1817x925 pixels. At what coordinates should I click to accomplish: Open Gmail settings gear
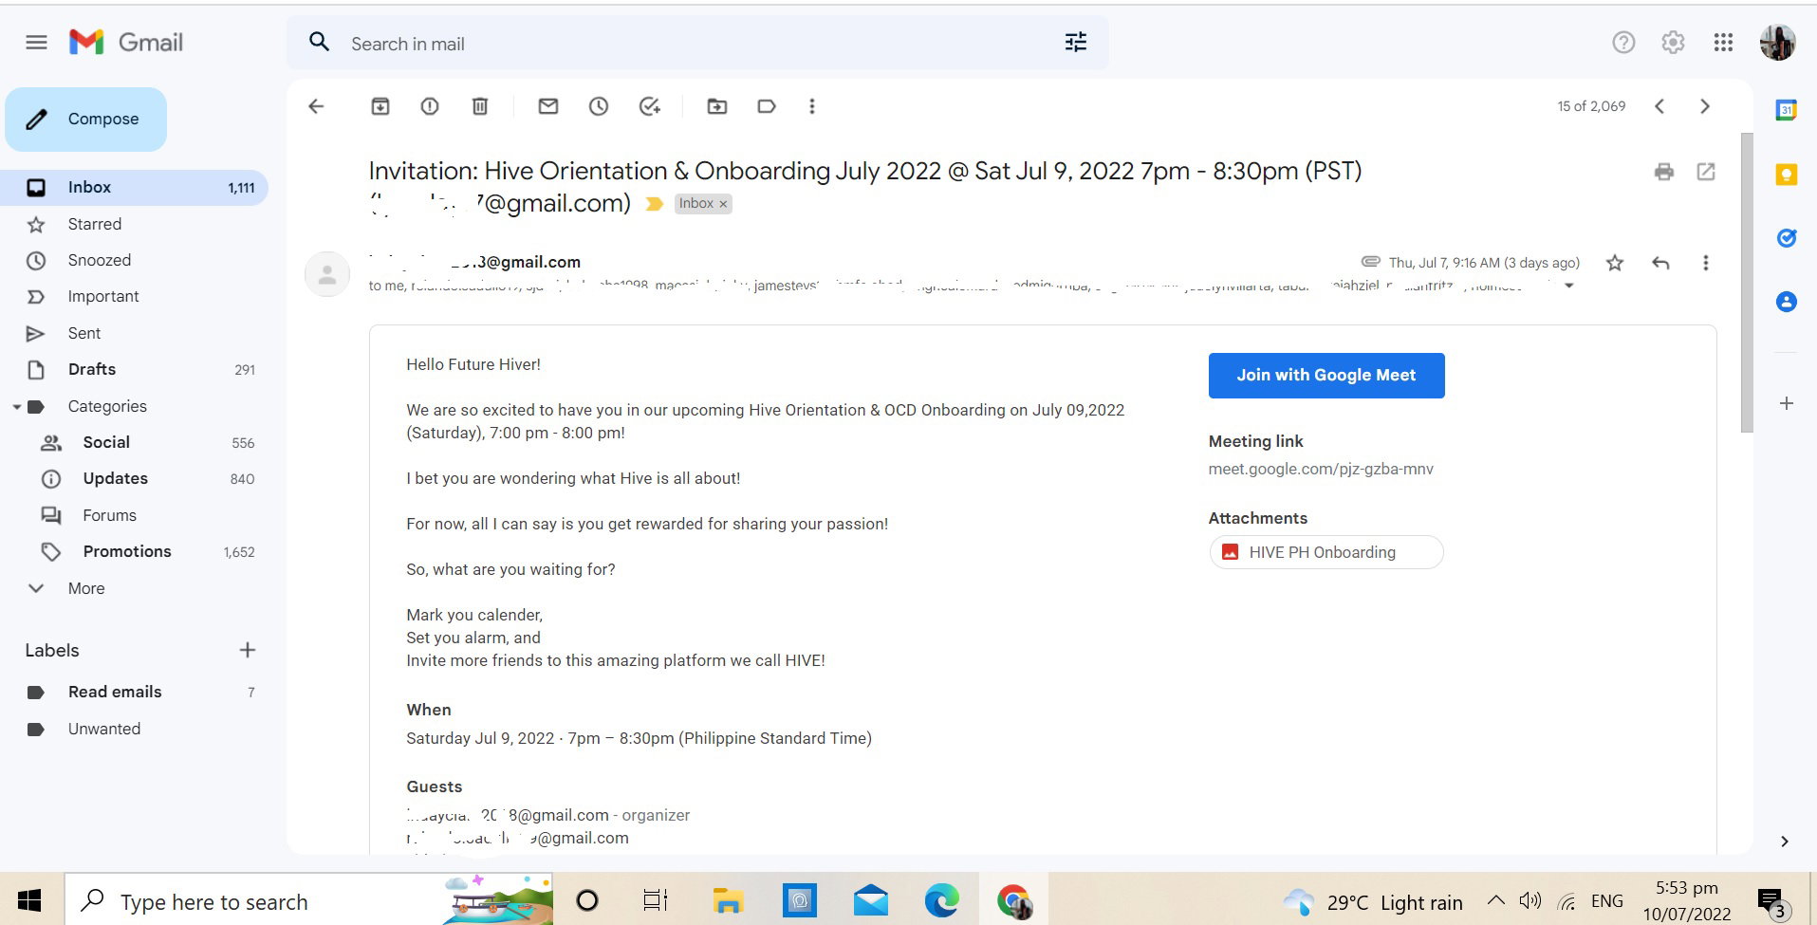(x=1673, y=43)
